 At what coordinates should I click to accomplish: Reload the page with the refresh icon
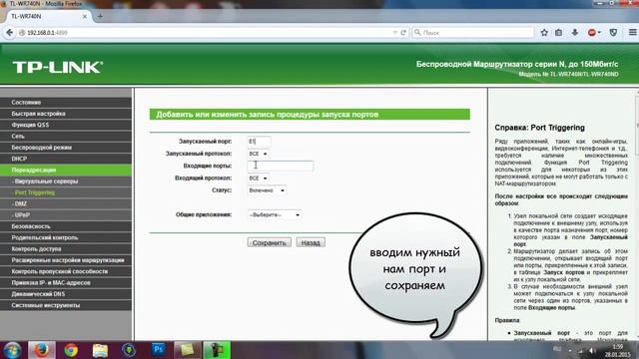[x=403, y=33]
